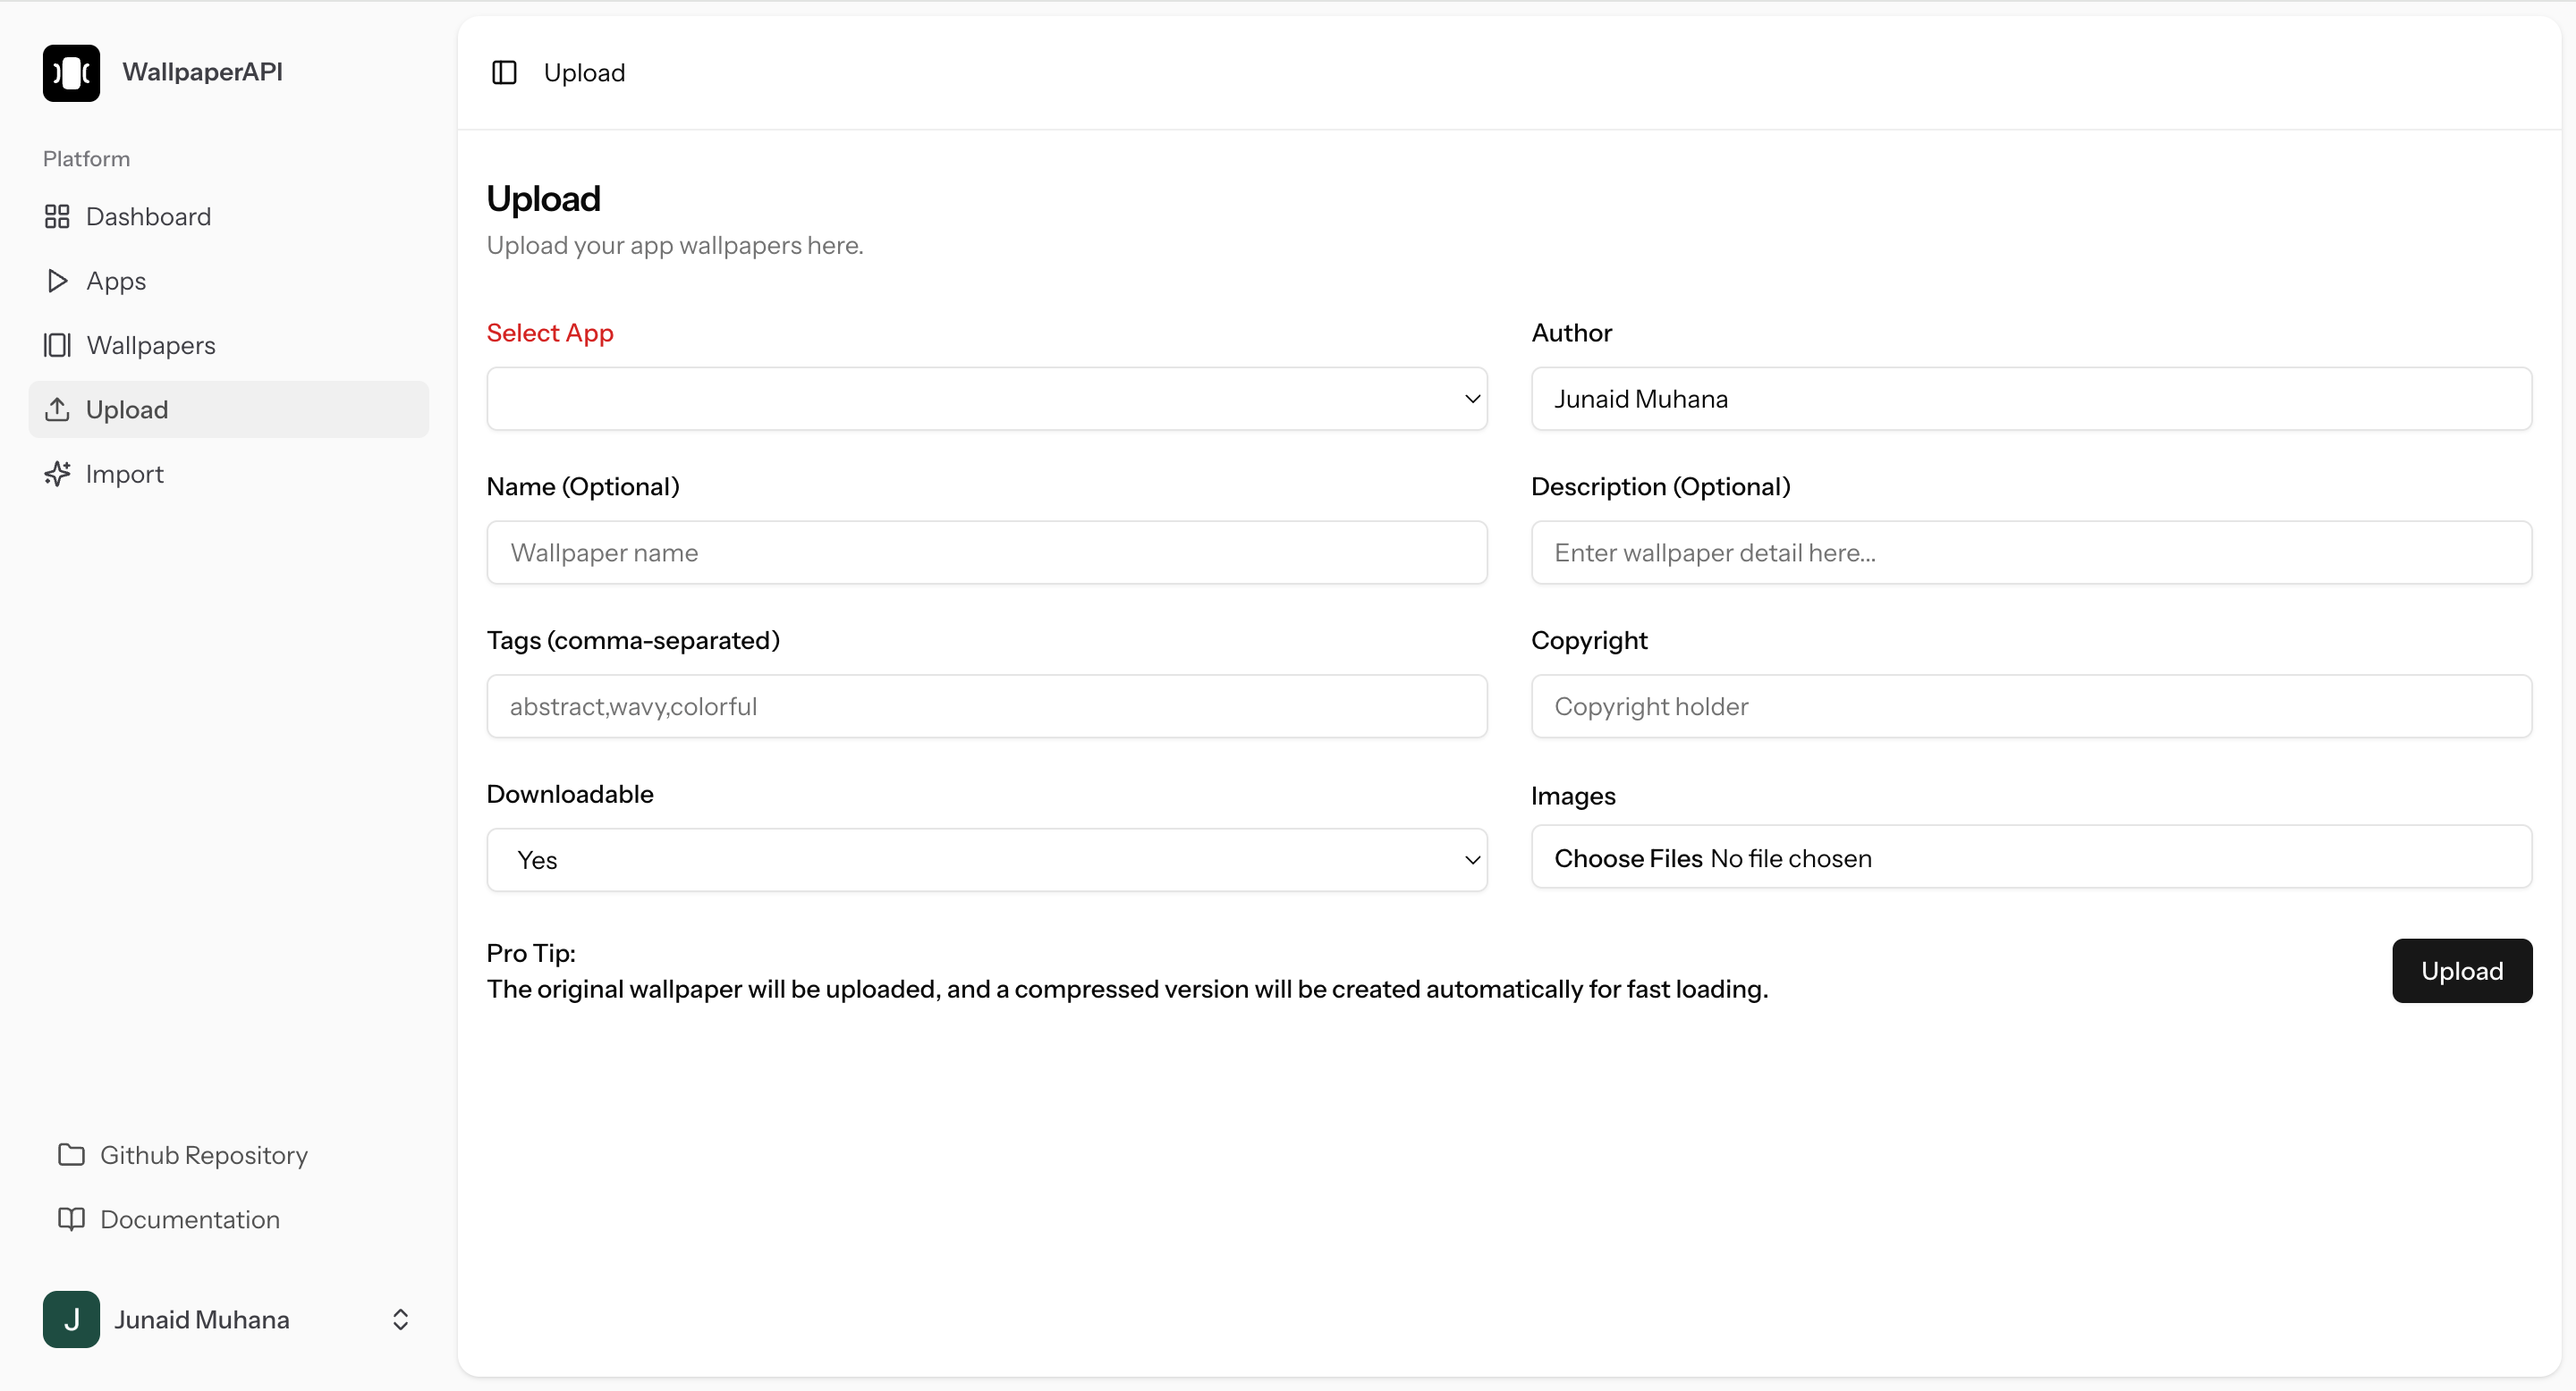Open the Select App dropdown
The height and width of the screenshot is (1391, 2576).
[x=986, y=399]
